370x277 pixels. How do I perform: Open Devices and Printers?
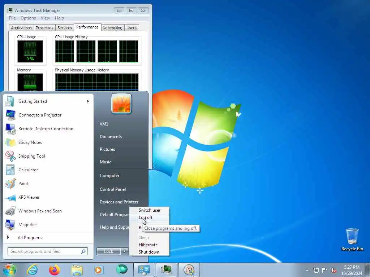coord(119,202)
